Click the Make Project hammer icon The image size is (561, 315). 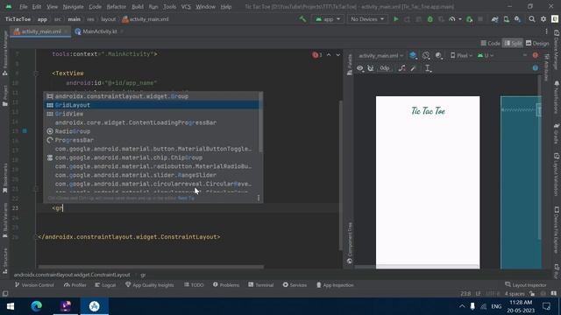tap(302, 19)
